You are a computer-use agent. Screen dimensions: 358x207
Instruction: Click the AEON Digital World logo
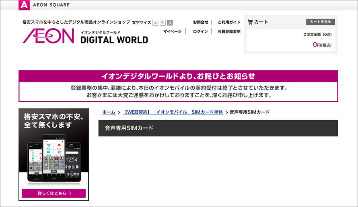pos(85,36)
